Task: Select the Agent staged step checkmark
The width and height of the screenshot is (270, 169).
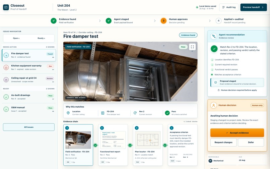Action: coord(109,21)
